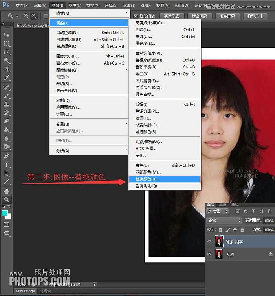Open layer filter 类型 dropdown

pos(218,211)
